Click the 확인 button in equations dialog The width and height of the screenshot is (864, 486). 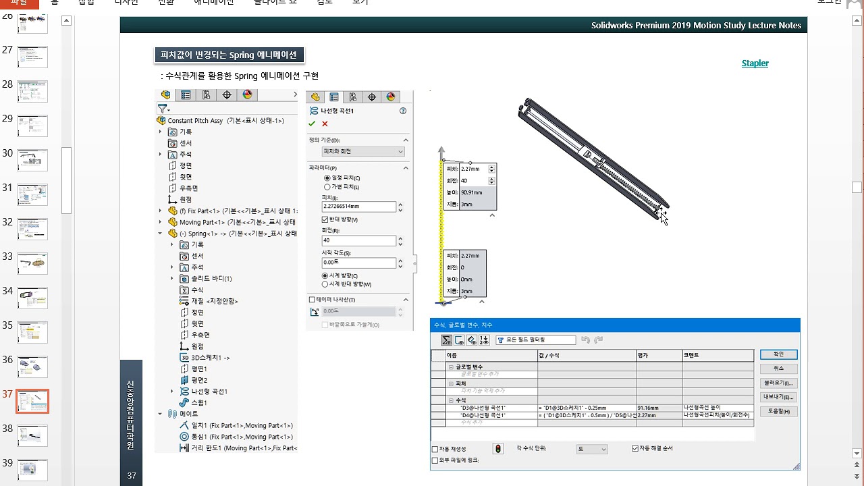coord(778,354)
